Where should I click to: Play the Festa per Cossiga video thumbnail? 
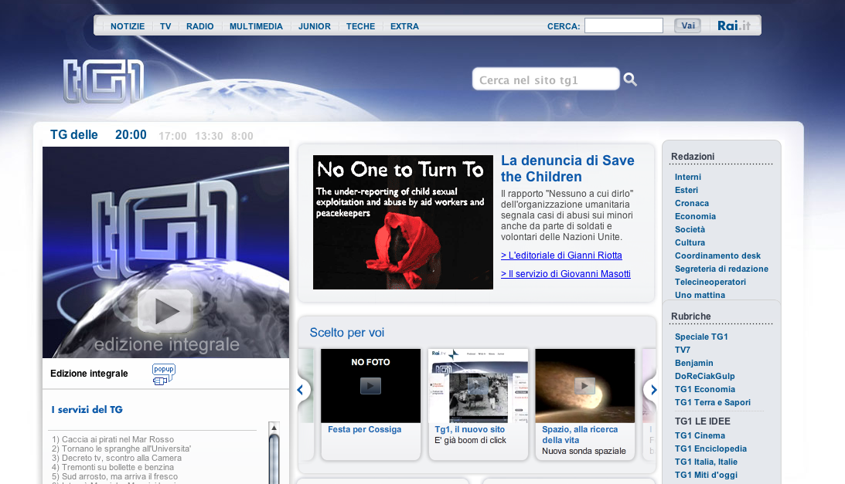[x=370, y=385]
